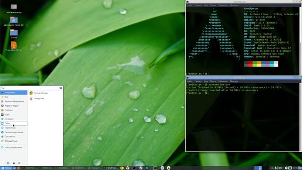
Task: Select the Избранное category in menu
Action: click(x=14, y=93)
